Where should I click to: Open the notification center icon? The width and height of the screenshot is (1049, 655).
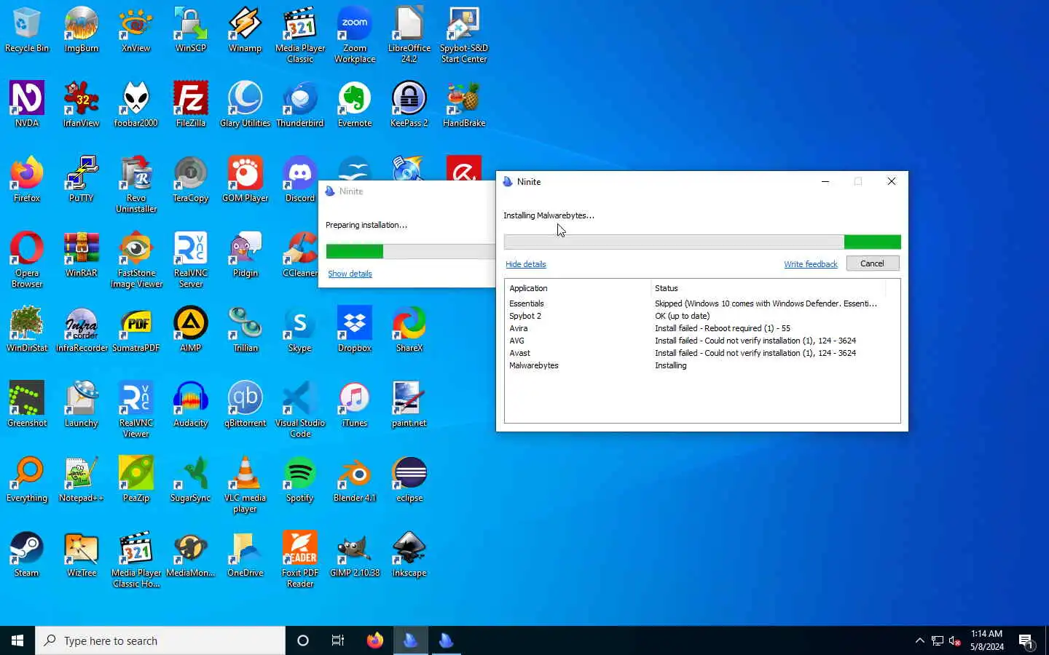click(1026, 641)
